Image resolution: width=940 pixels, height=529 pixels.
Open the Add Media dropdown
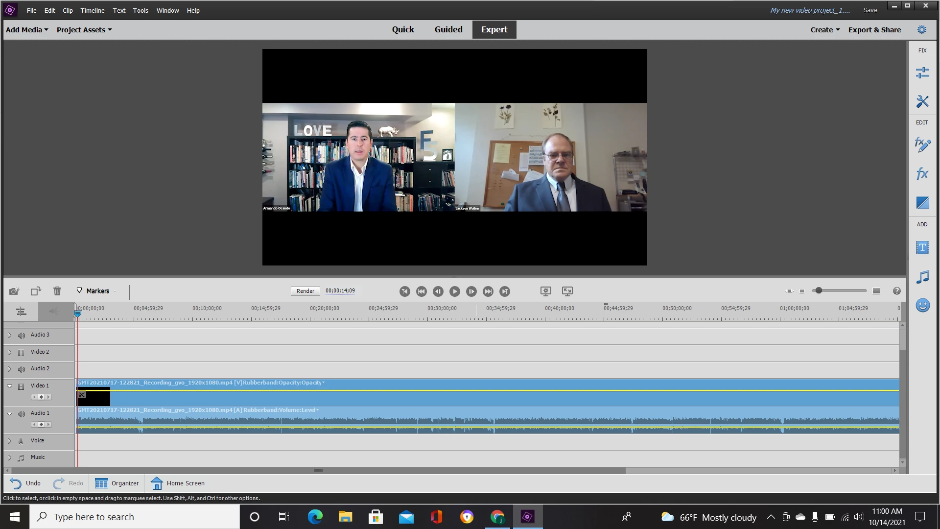27,30
